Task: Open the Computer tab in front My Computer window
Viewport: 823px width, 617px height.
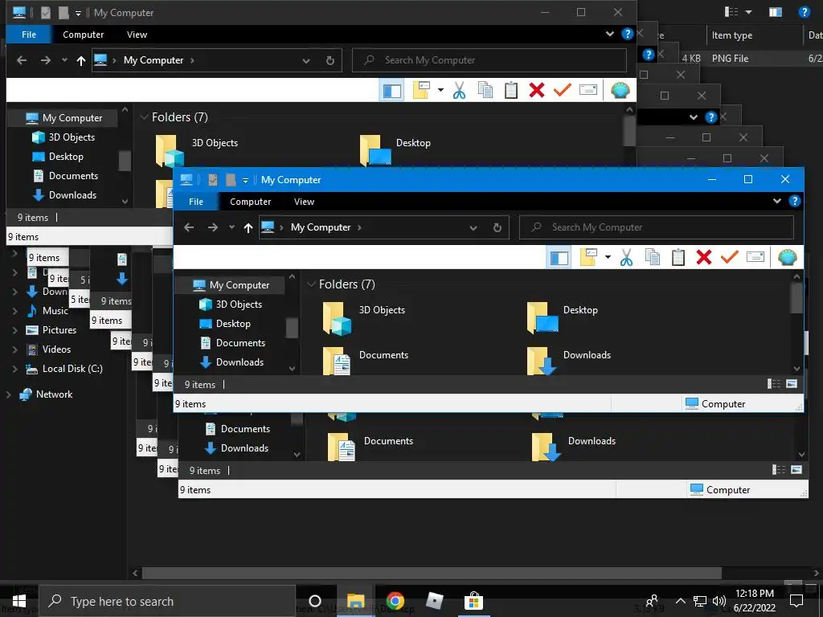Action: [x=251, y=202]
